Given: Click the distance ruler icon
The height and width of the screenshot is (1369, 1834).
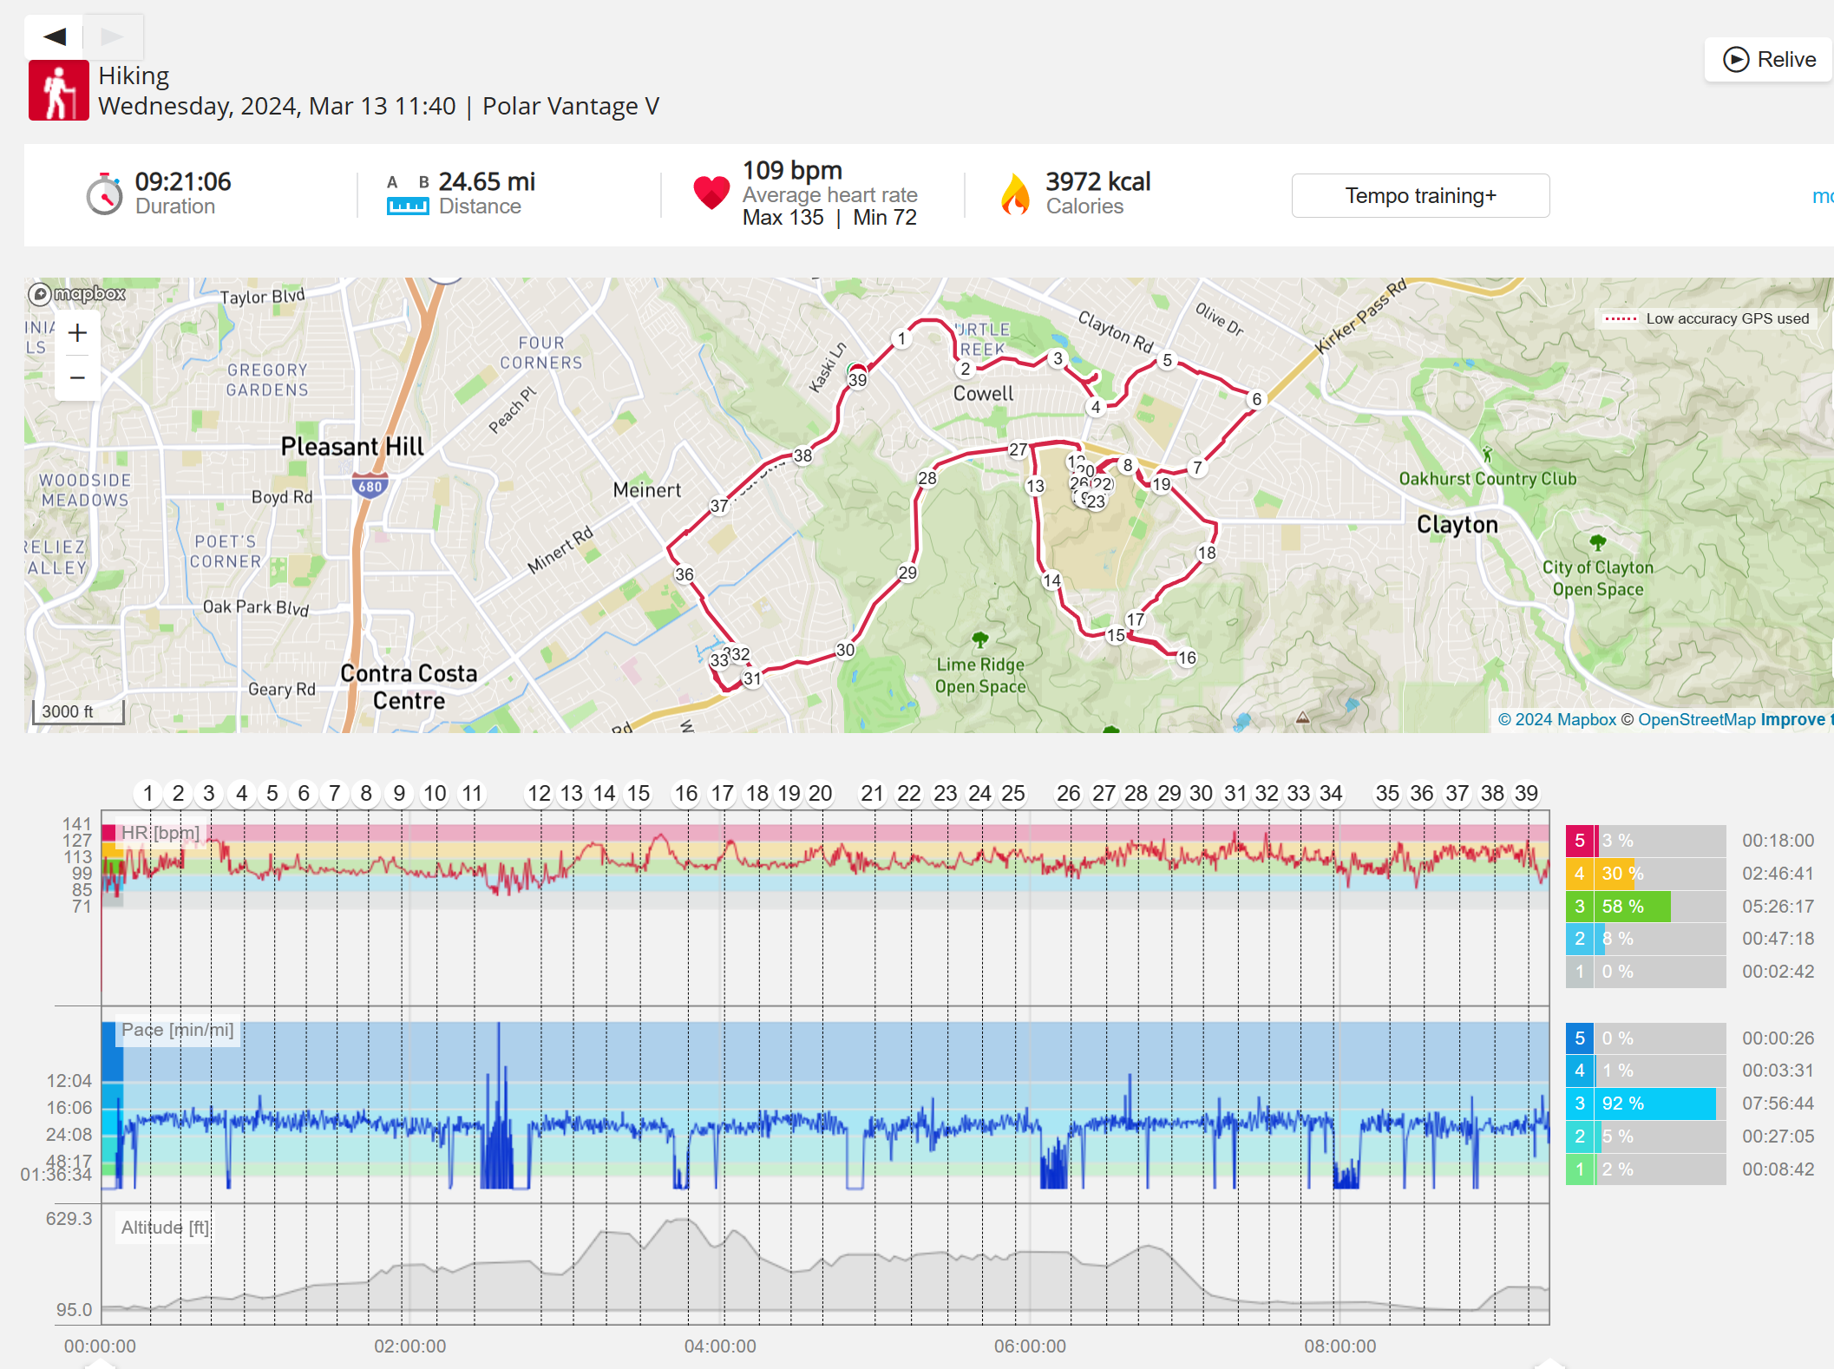Looking at the screenshot, I should [407, 205].
